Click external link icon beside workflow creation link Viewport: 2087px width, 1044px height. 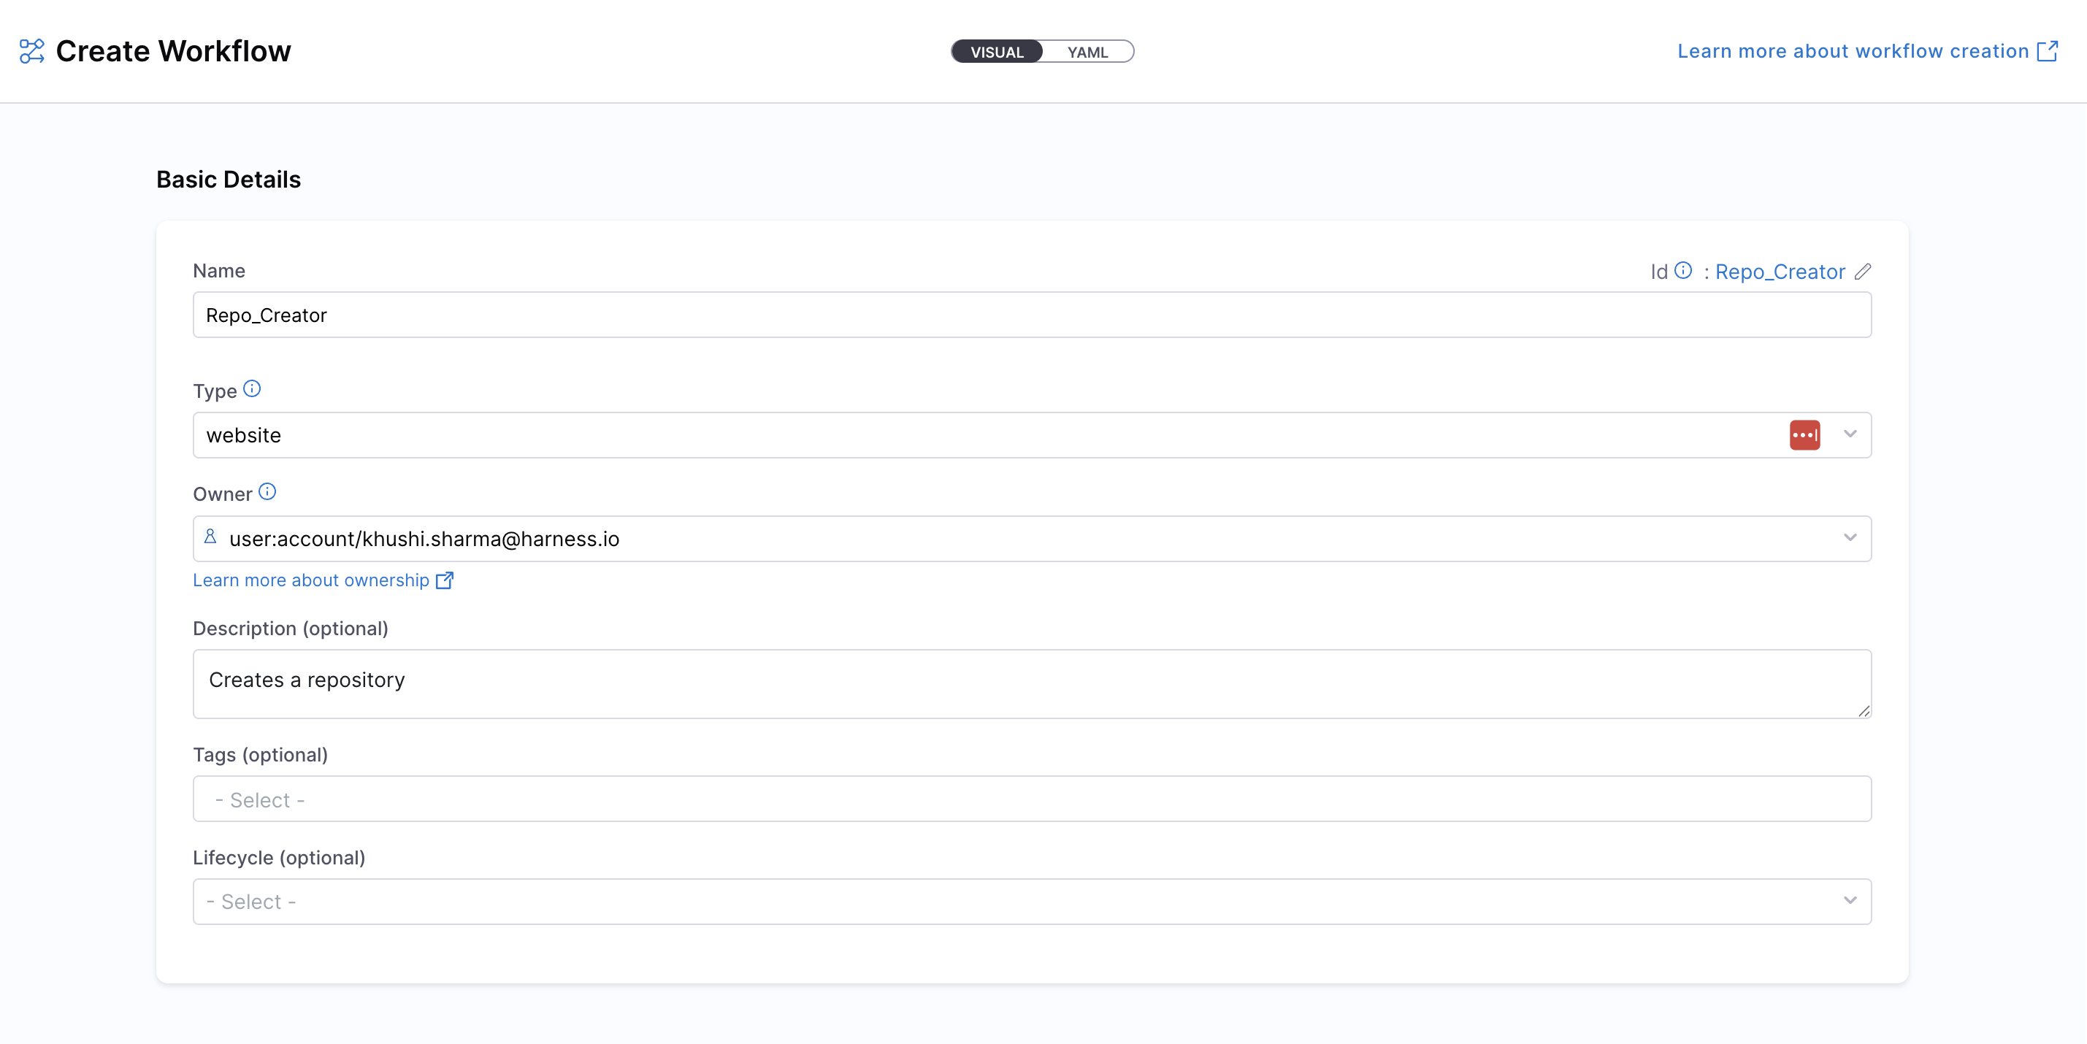[x=2047, y=51]
